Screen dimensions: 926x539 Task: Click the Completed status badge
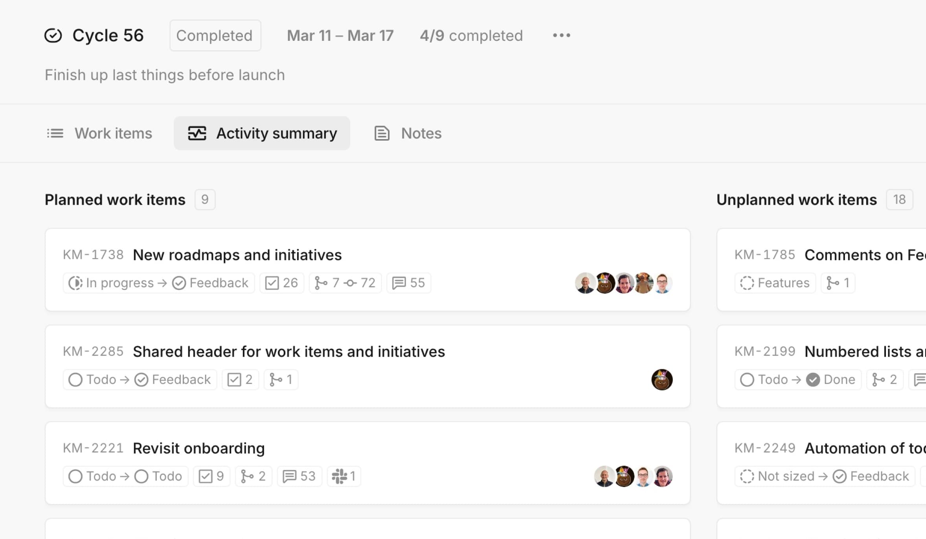pos(215,35)
